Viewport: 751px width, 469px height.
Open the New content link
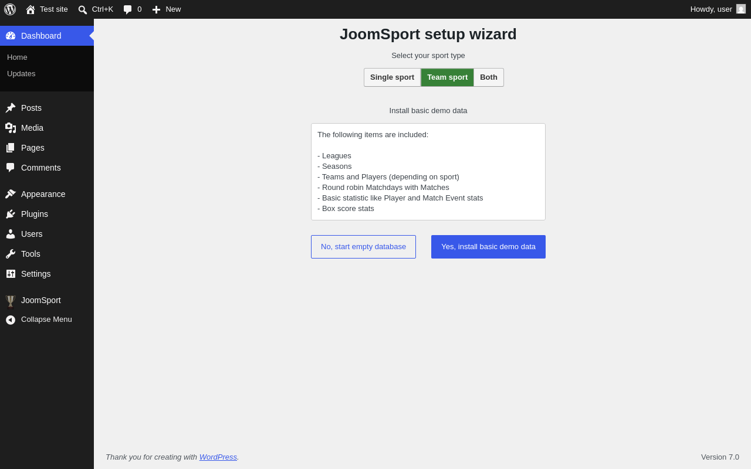pos(167,9)
